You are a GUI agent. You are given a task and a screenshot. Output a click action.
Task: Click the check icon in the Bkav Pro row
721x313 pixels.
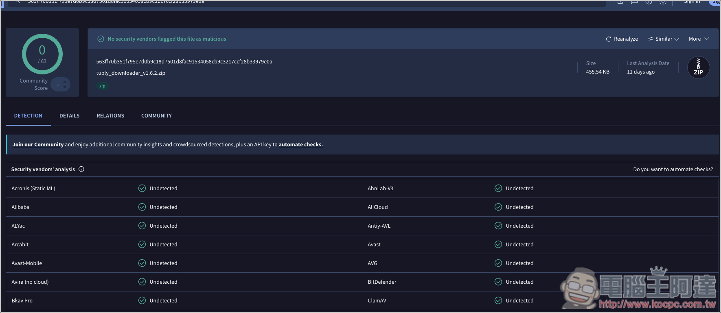pos(142,300)
